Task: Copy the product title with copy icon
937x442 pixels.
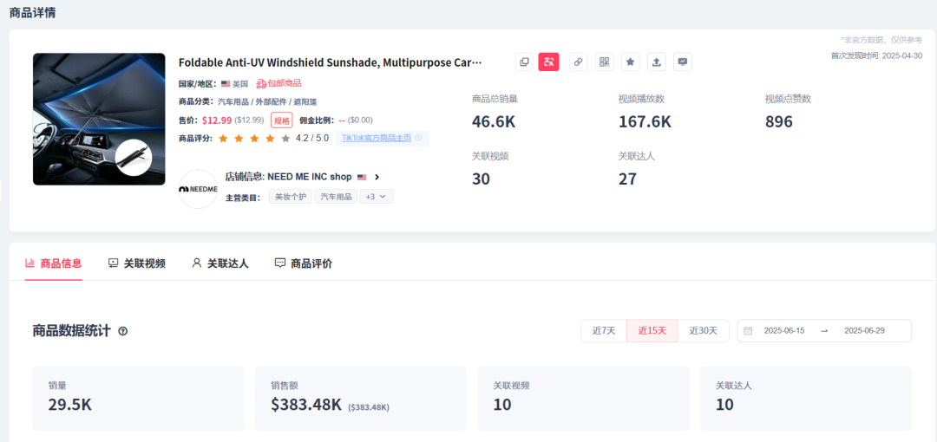Action: coord(524,62)
